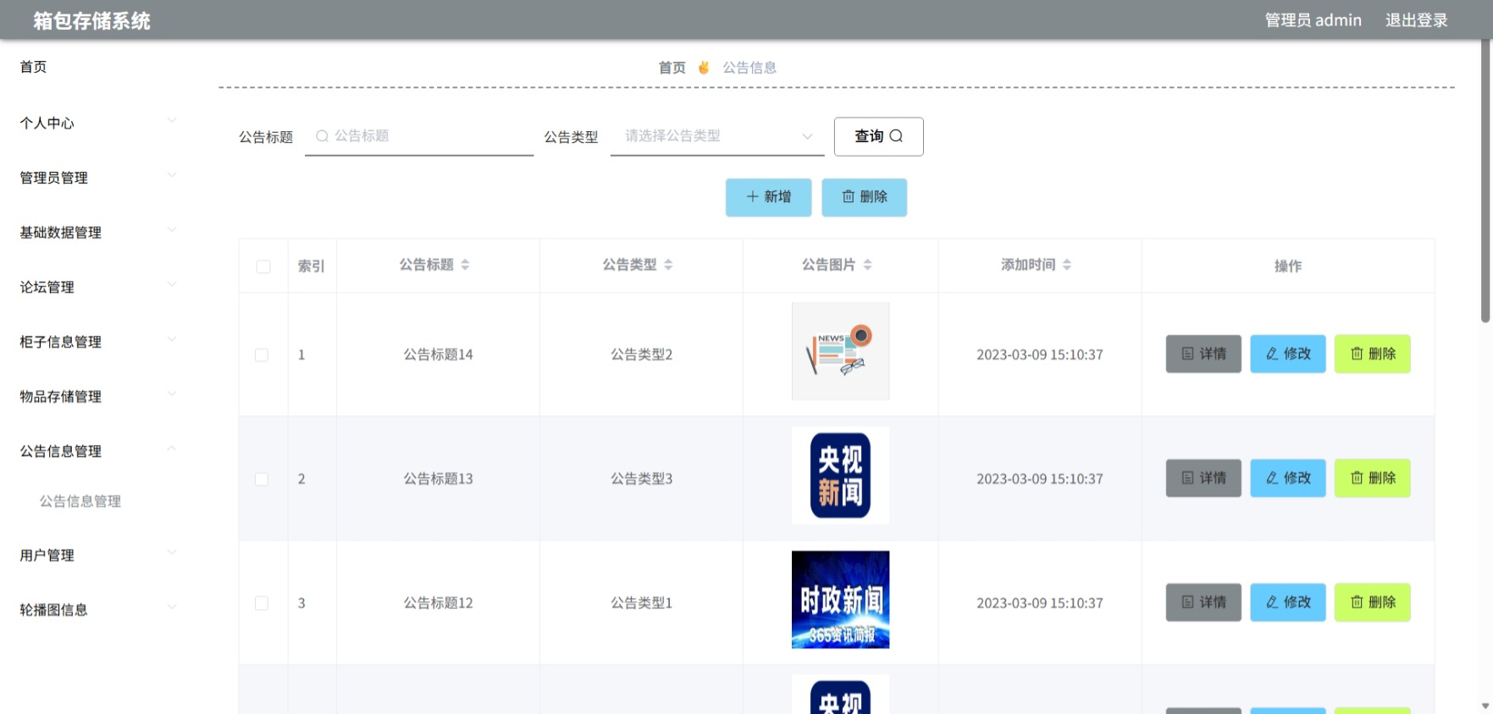The height and width of the screenshot is (714, 1493).
Task: Click the sort arrows beside 添加时间 header
Action: tap(1067, 265)
